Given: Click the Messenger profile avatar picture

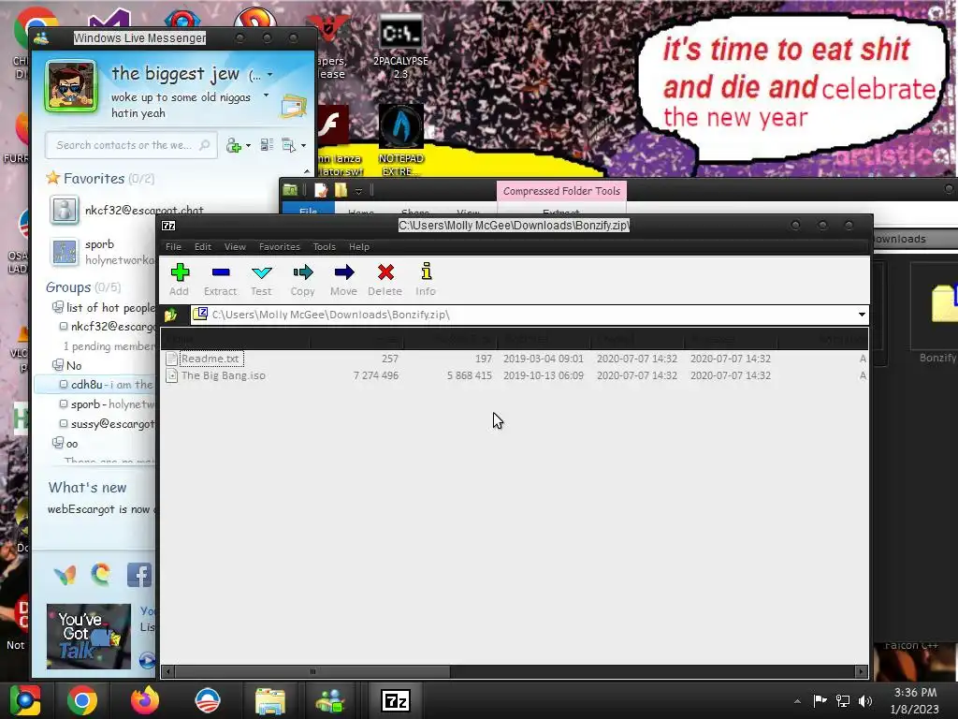Looking at the screenshot, I should click(71, 86).
